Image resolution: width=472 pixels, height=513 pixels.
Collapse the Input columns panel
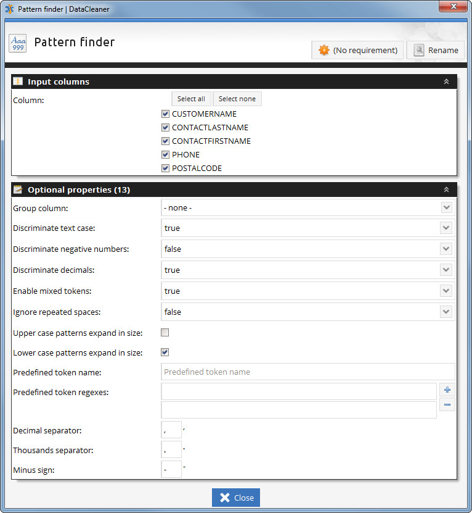click(x=446, y=81)
